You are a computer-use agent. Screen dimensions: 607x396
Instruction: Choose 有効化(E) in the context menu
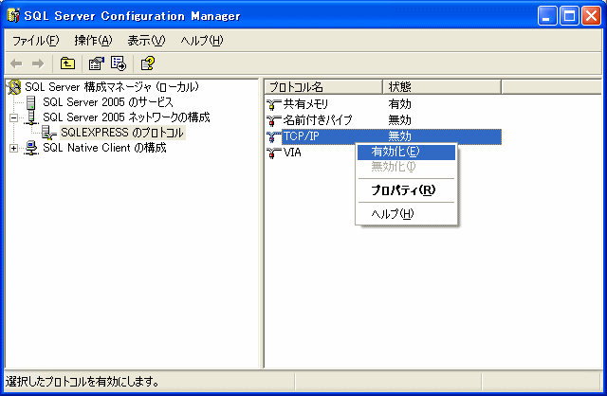(x=406, y=152)
